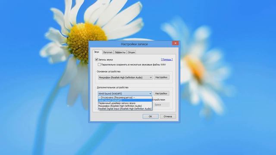Confirm settings with the OK button
Viewport: 276px width, 155px height.
pyautogui.click(x=151, y=116)
